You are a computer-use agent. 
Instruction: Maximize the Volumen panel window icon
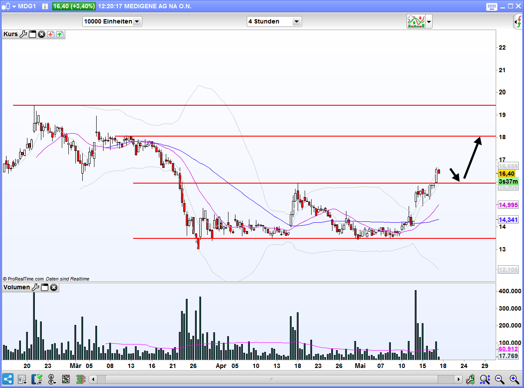coord(44,288)
